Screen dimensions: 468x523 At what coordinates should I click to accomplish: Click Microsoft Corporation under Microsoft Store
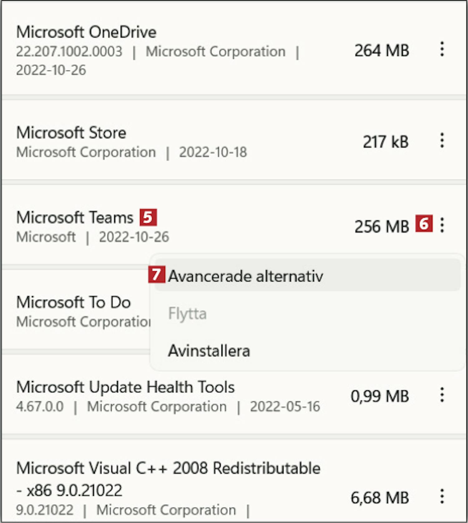point(86,152)
